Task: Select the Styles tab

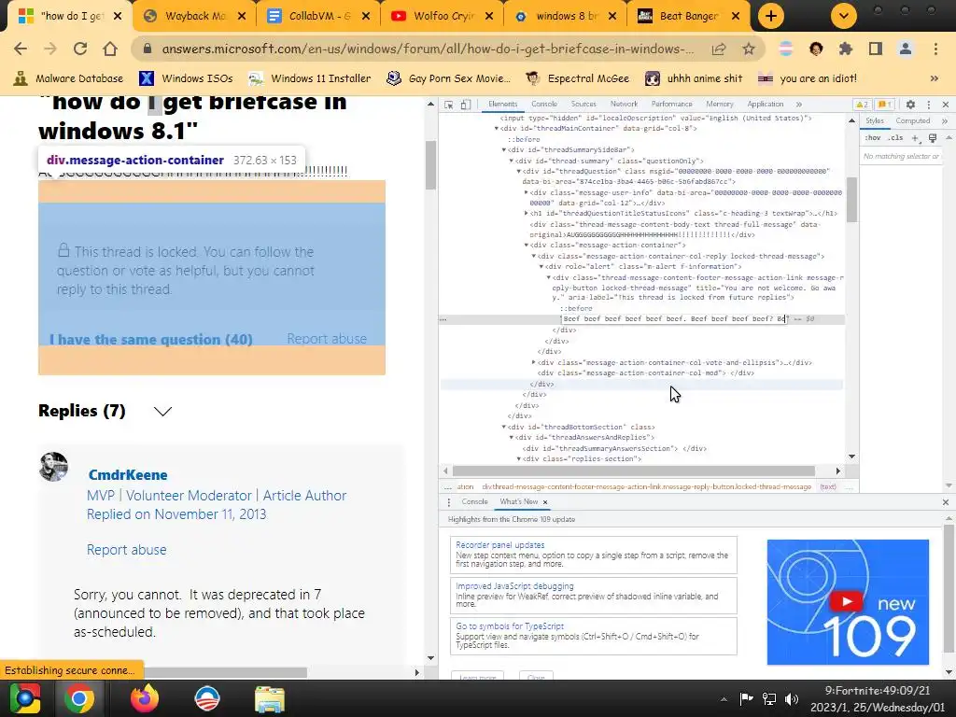Action: point(874,120)
